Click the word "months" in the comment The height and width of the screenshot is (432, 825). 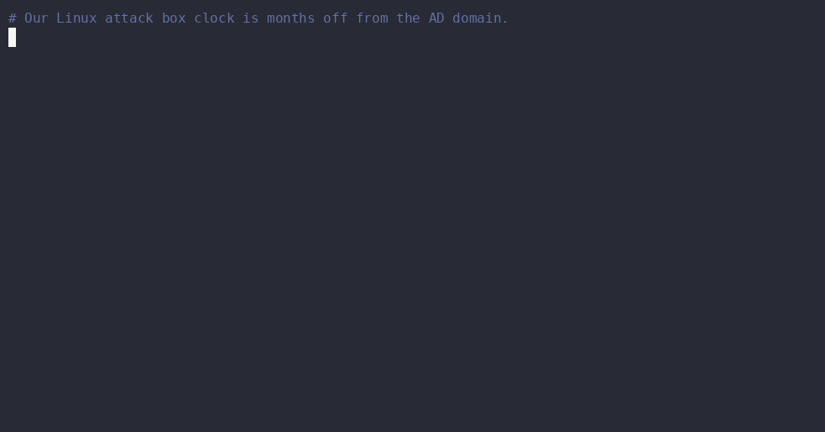pyautogui.click(x=291, y=18)
